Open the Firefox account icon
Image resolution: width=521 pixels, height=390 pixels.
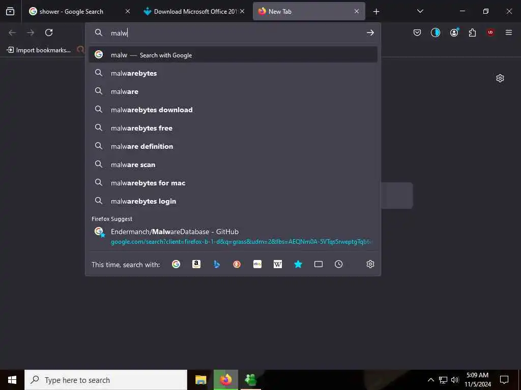coord(454,32)
